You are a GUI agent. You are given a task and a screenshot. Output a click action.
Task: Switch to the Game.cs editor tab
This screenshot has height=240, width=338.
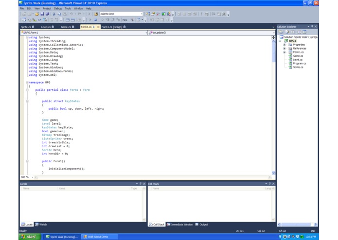(68, 27)
